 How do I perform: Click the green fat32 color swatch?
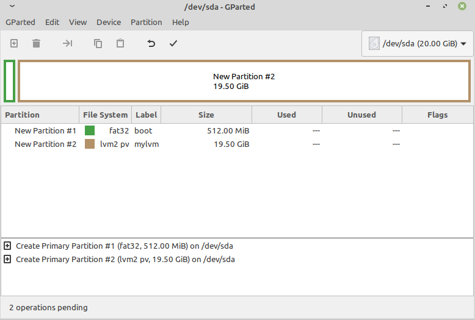(90, 131)
